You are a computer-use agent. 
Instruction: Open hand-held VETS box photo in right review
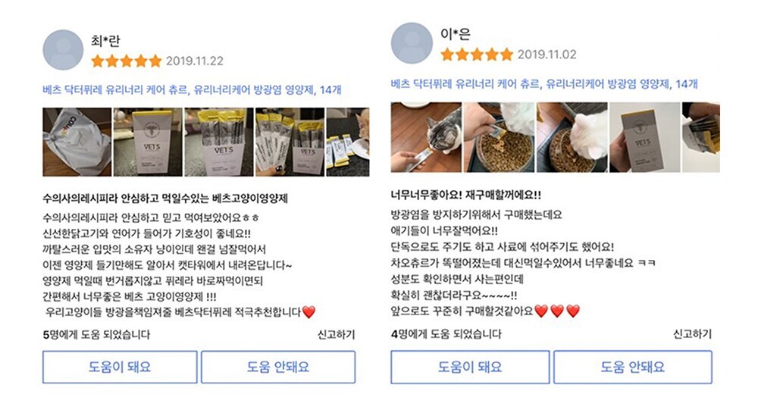pyautogui.click(x=645, y=137)
